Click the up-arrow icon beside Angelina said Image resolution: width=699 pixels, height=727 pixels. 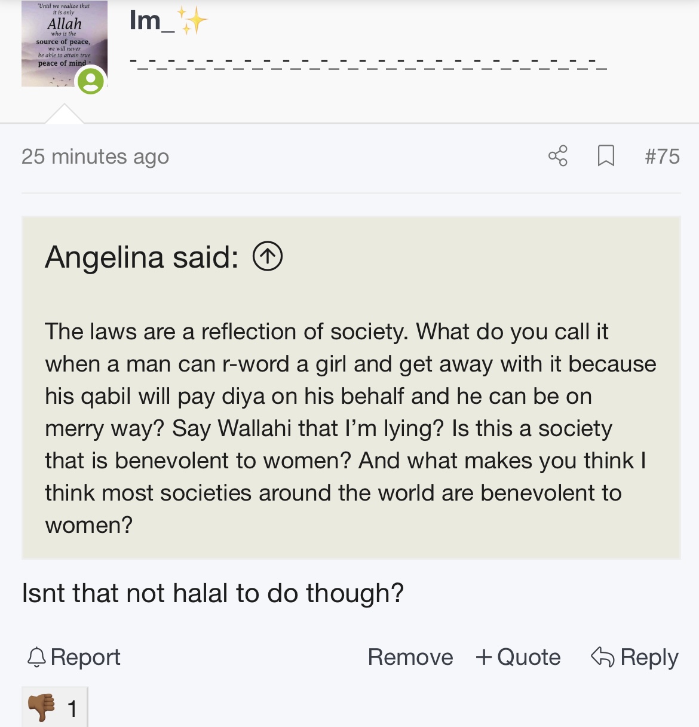267,257
